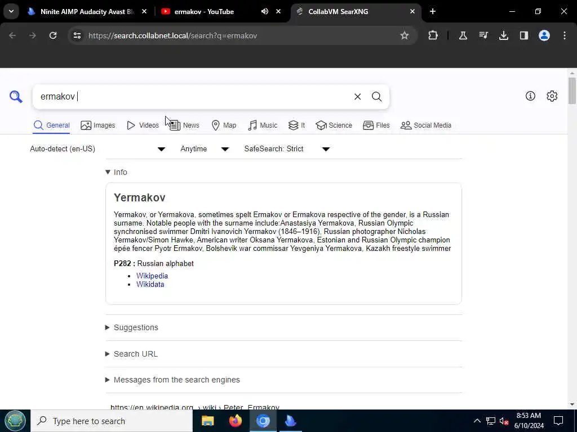The image size is (577, 432).
Task: Select the General search category
Action: 51,125
